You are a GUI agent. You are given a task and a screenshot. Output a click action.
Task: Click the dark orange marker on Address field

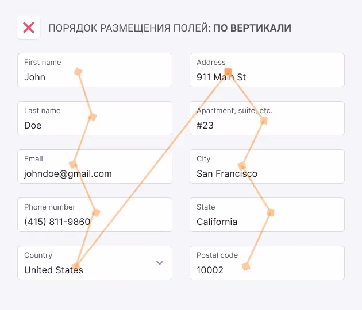(x=228, y=72)
